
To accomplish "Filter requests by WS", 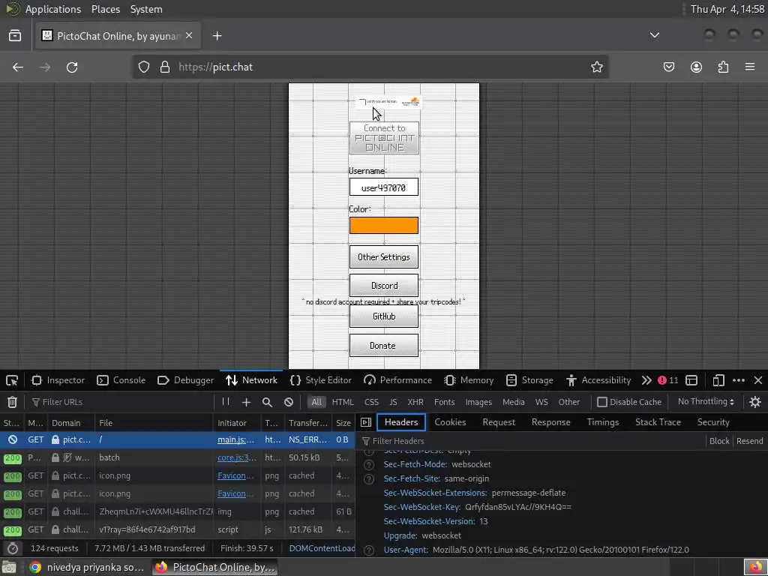I will 541,402.
